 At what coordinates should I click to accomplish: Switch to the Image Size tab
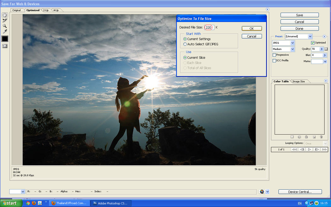[x=299, y=81]
